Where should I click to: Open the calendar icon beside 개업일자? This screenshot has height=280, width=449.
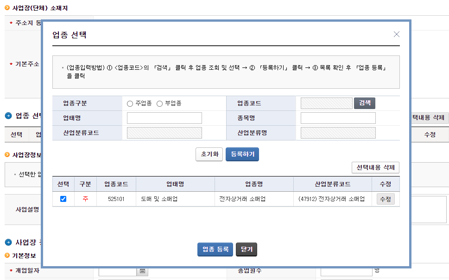tap(143, 271)
